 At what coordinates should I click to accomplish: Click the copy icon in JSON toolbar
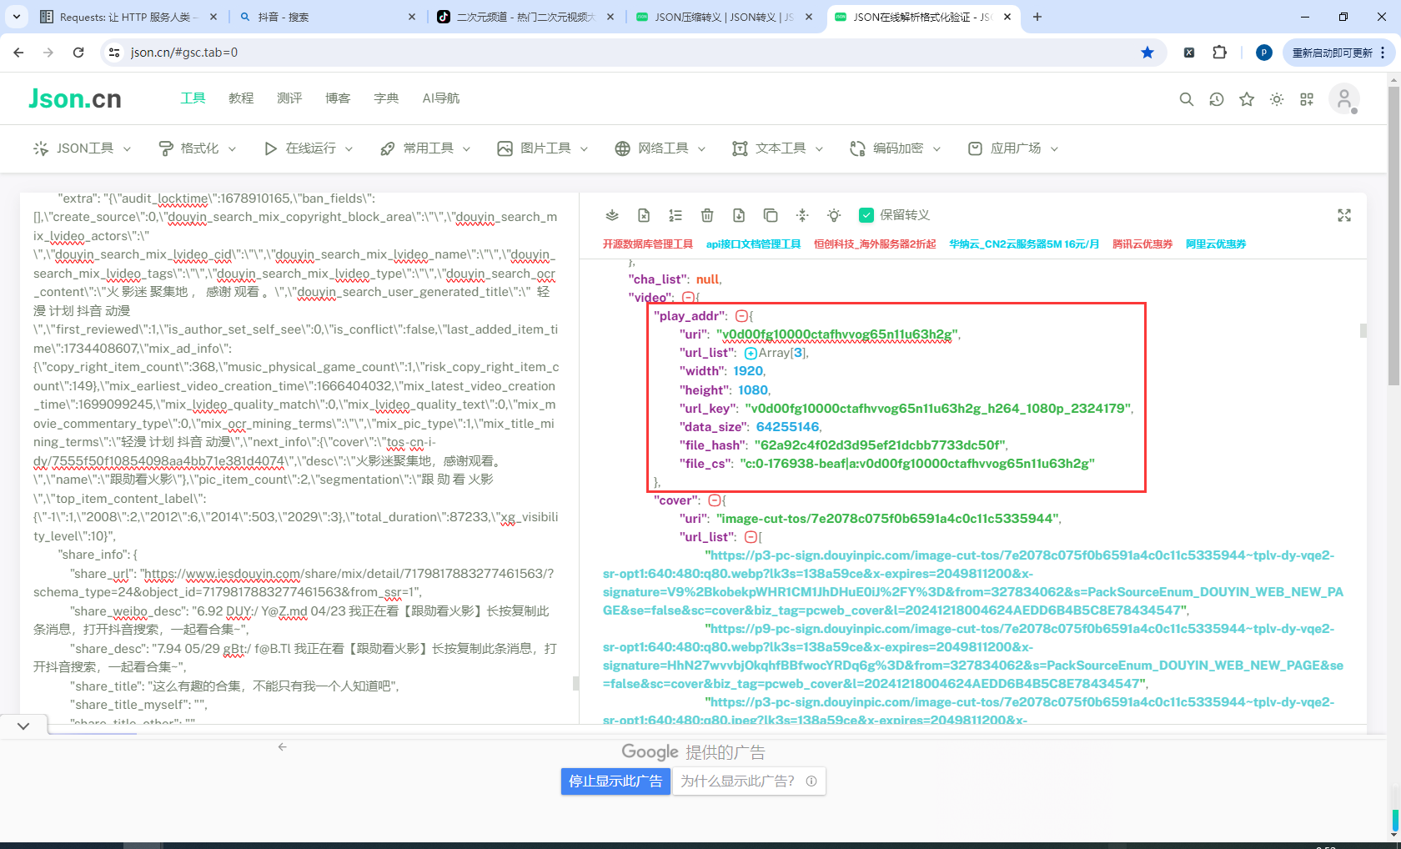pyautogui.click(x=771, y=215)
